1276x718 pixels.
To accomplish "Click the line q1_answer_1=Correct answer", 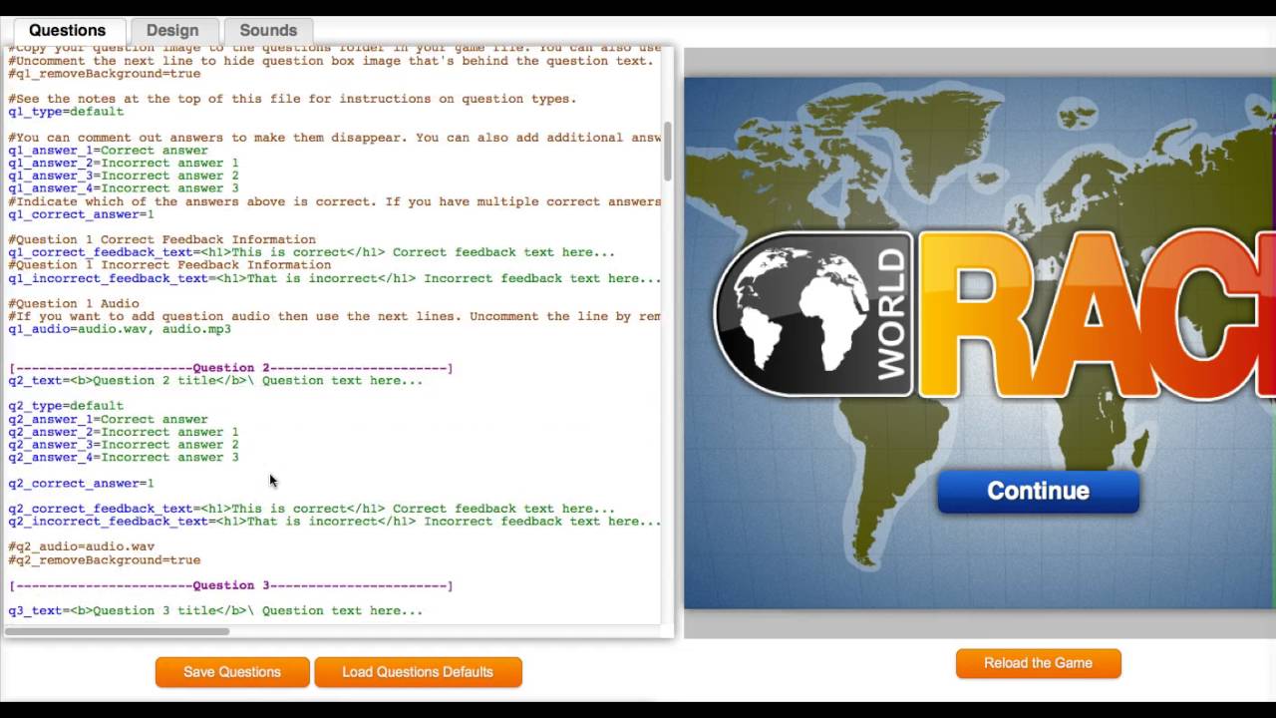I will (108, 151).
